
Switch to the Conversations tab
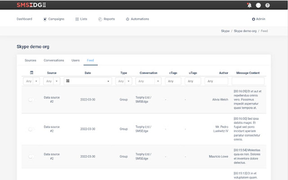[x=54, y=60]
